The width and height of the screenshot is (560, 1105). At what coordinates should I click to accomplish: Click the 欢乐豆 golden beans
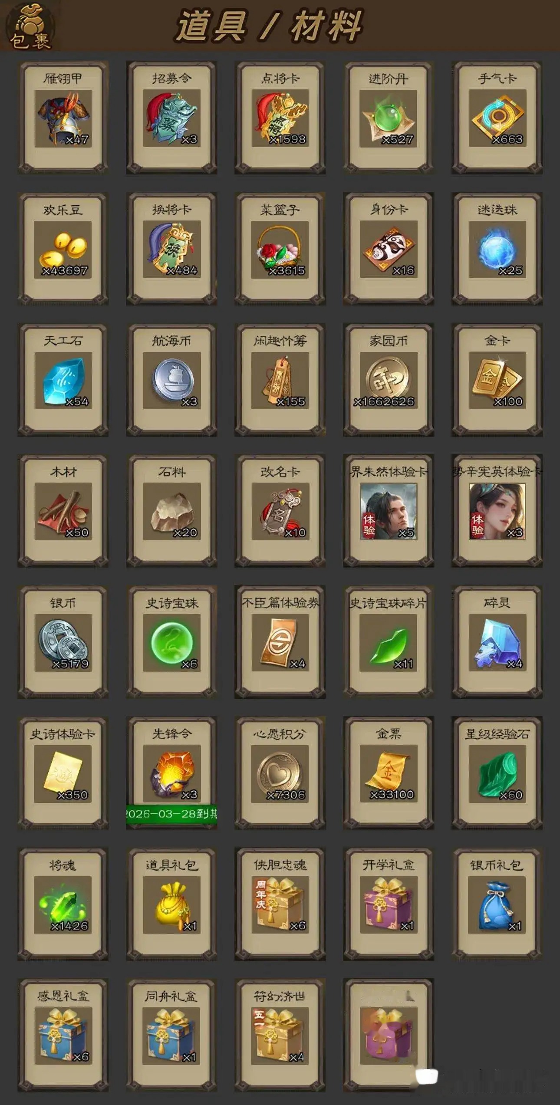[63, 249]
